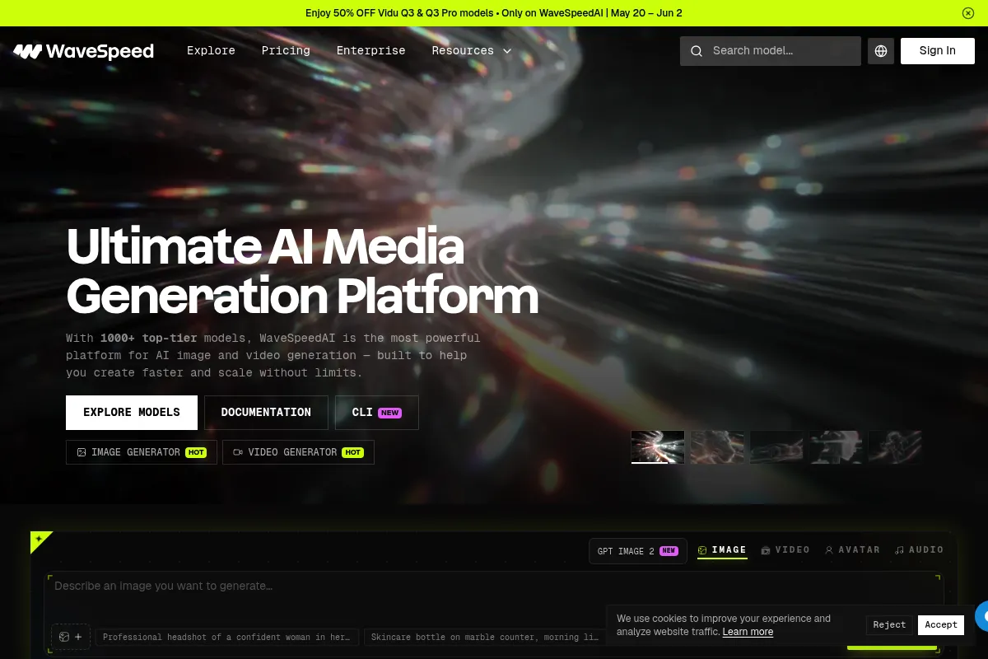Open the VIDEO GENERATOR link
988x659 pixels.
[x=299, y=452]
